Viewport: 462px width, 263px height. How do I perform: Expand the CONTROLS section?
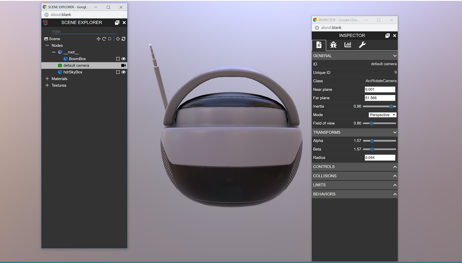(x=354, y=167)
